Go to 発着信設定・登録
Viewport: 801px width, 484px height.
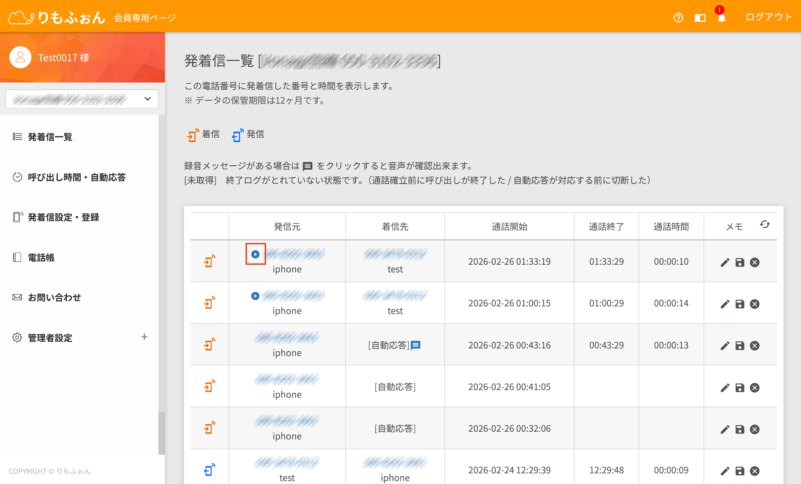click(x=63, y=217)
